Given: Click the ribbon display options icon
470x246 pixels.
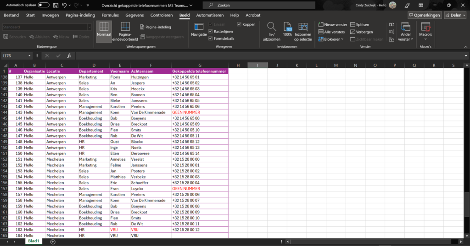Looking at the screenshot, I should pyautogui.click(x=421, y=5).
